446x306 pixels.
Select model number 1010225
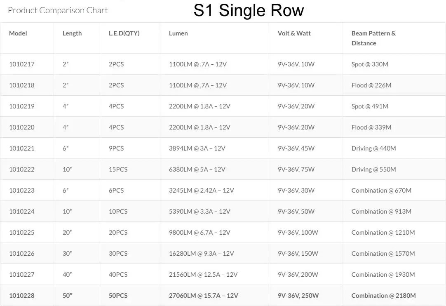[x=21, y=233]
